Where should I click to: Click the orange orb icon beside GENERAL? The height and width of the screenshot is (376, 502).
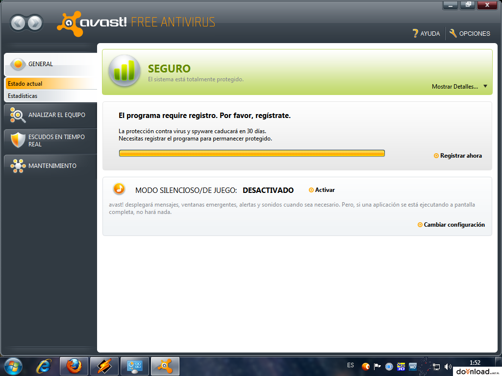[18, 64]
